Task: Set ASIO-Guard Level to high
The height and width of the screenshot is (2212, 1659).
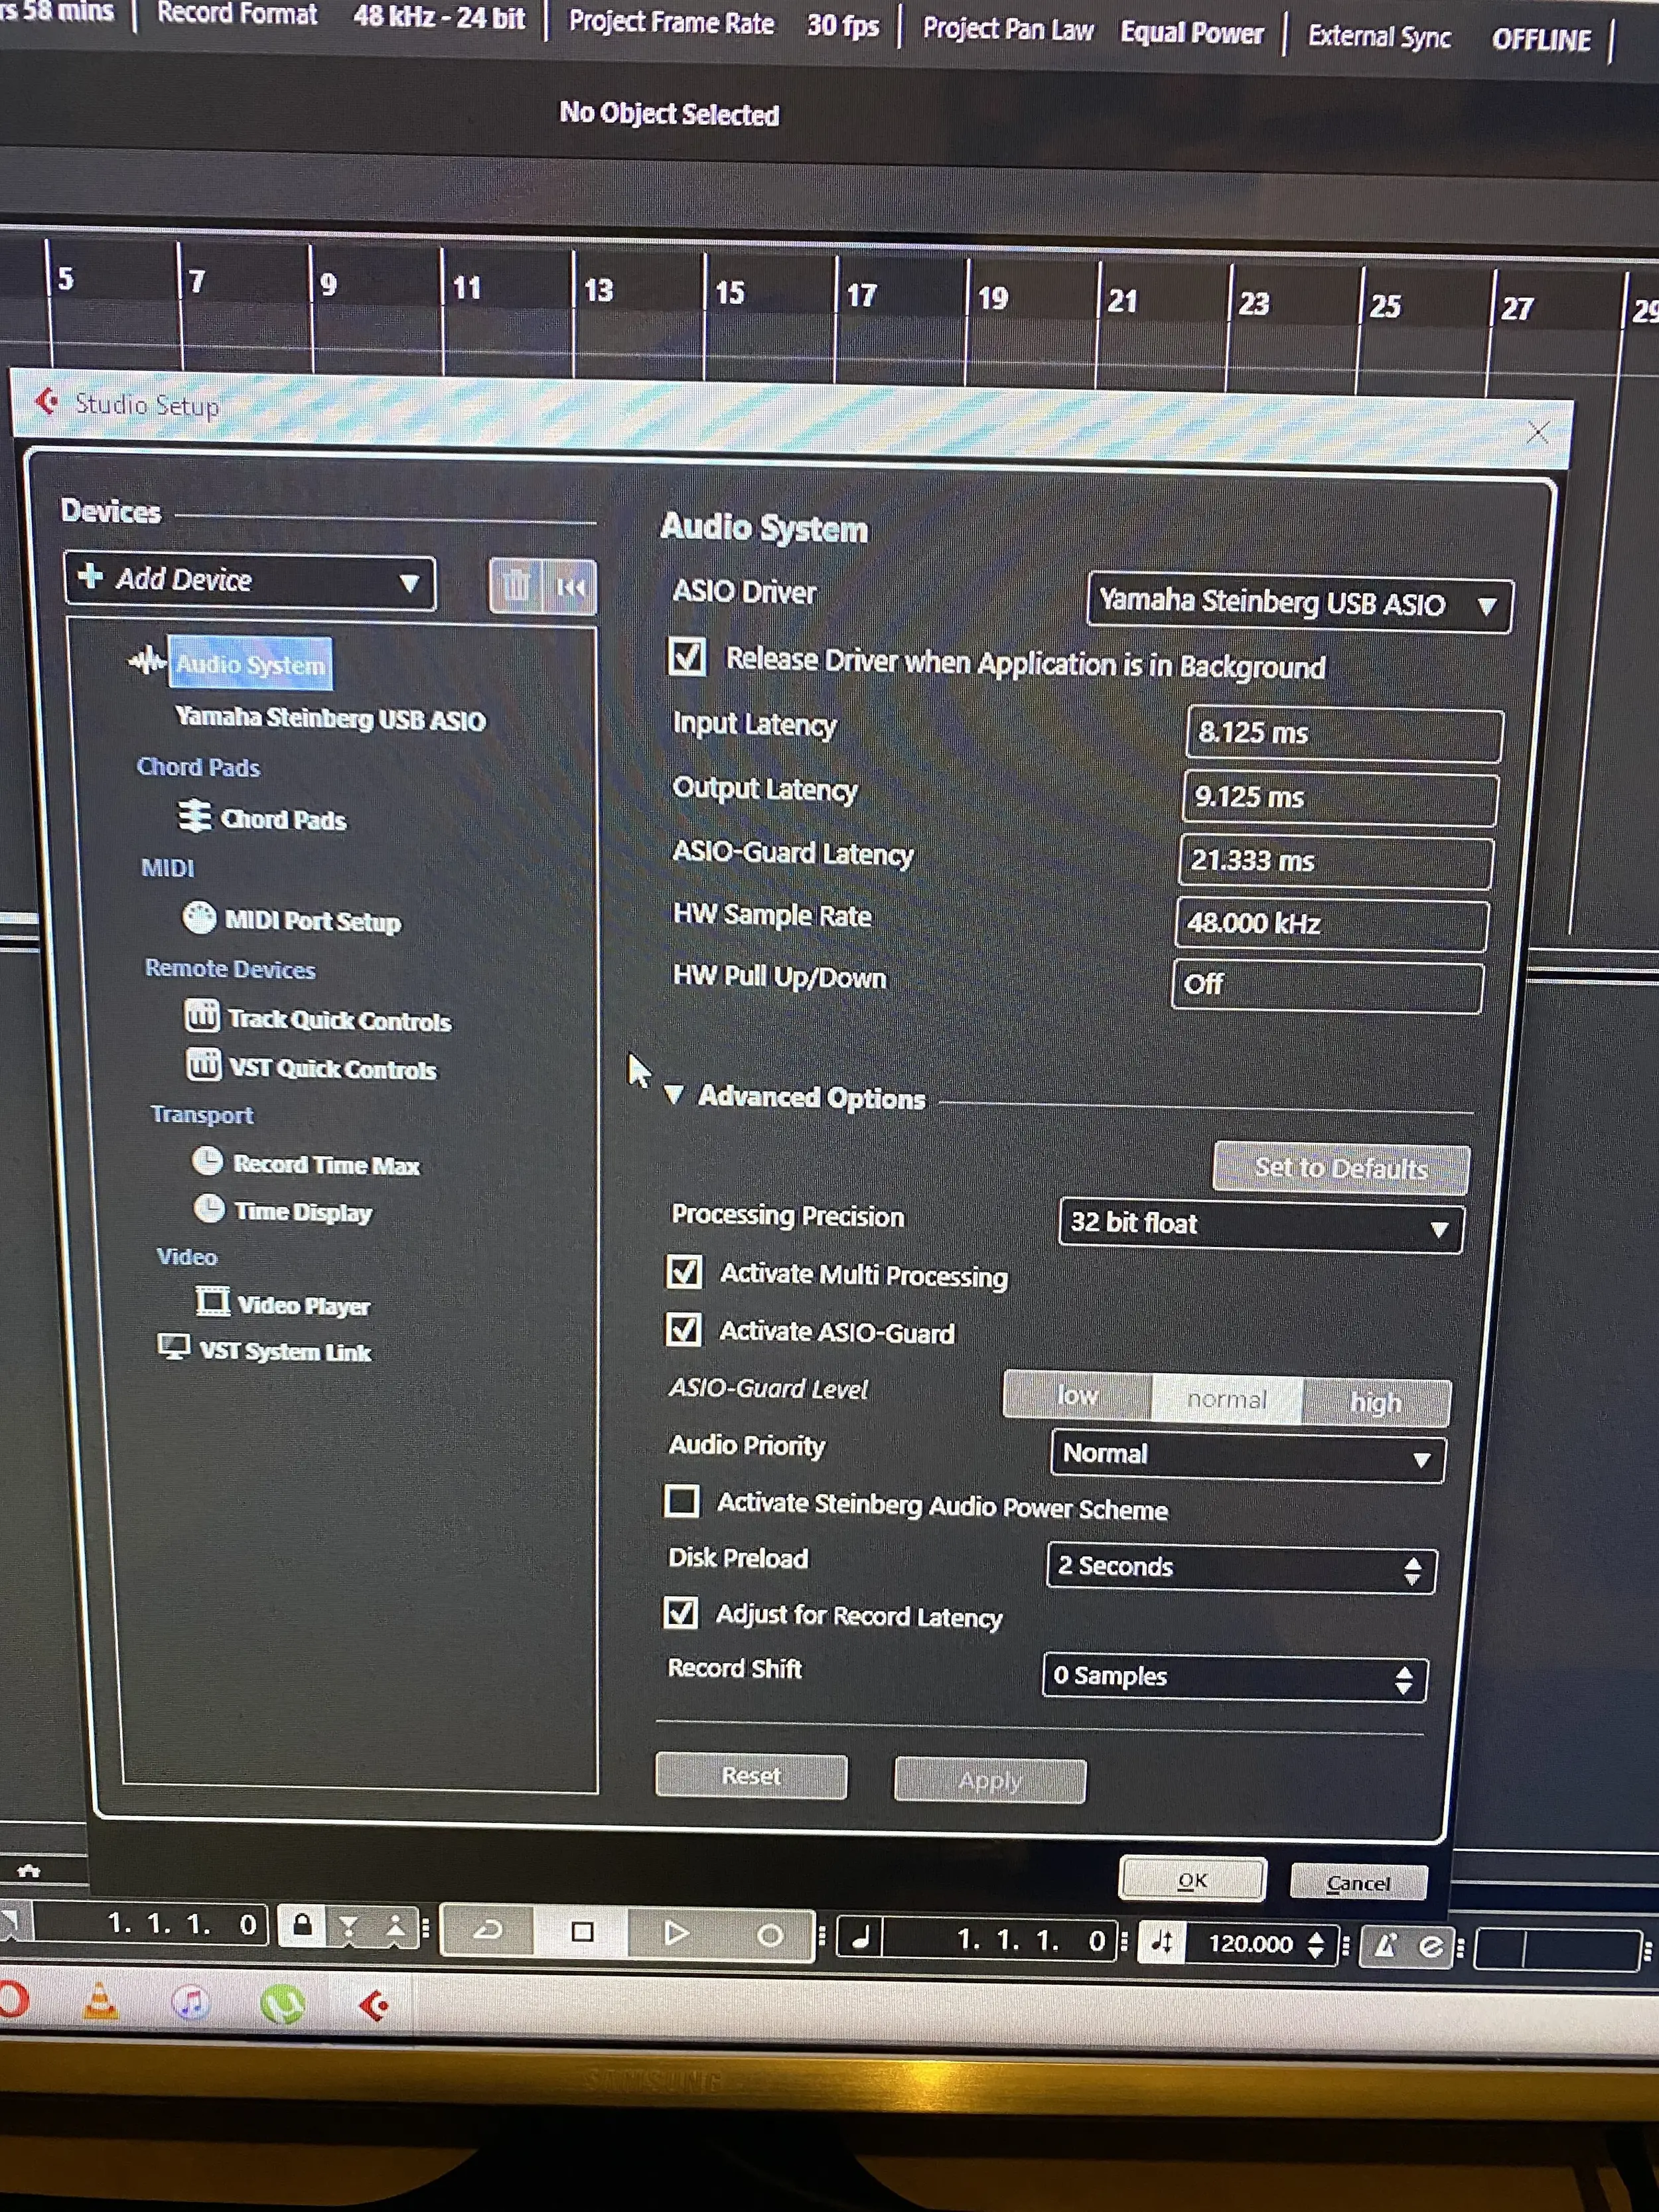Action: [1375, 1402]
